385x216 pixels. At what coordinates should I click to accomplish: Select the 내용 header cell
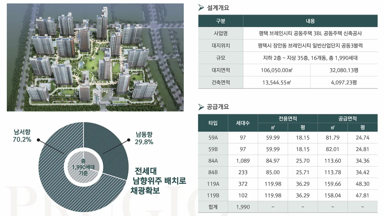point(310,21)
